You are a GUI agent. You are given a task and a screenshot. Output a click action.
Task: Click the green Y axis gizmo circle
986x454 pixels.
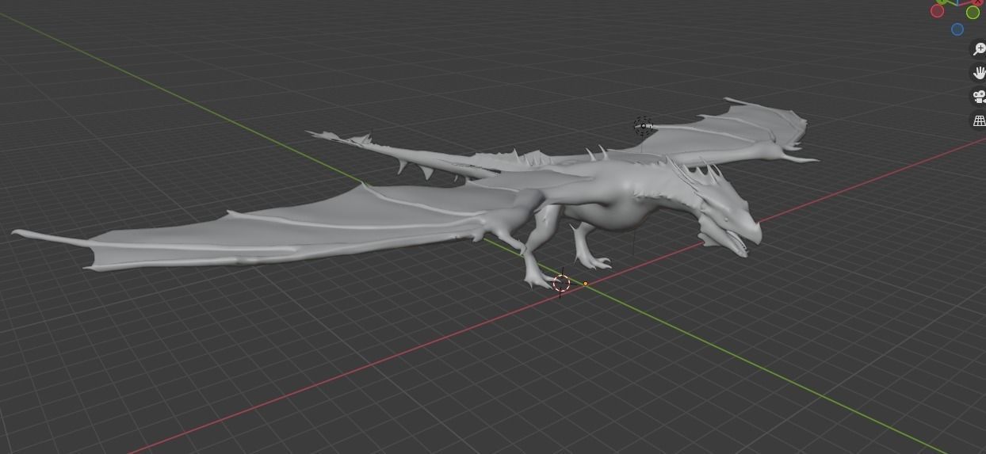(x=973, y=12)
